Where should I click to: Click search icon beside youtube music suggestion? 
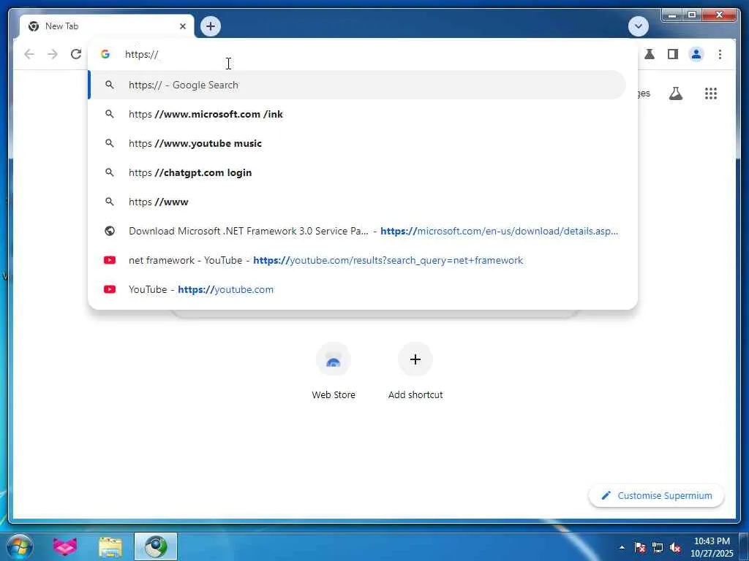pyautogui.click(x=110, y=143)
